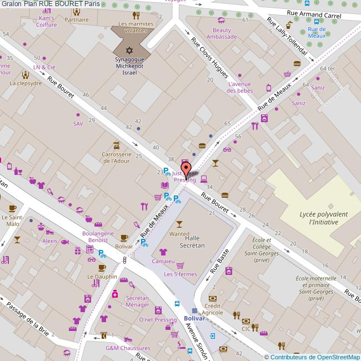
Task: Select the Bolivar metro station icon
Action: click(x=194, y=310)
